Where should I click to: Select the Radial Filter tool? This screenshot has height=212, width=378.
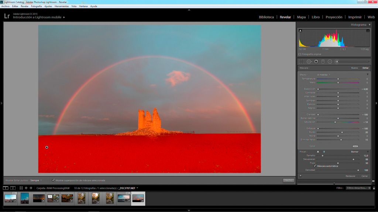(x=330, y=61)
